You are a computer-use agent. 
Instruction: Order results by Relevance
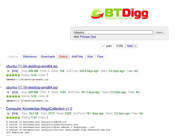[x=30, y=57]
